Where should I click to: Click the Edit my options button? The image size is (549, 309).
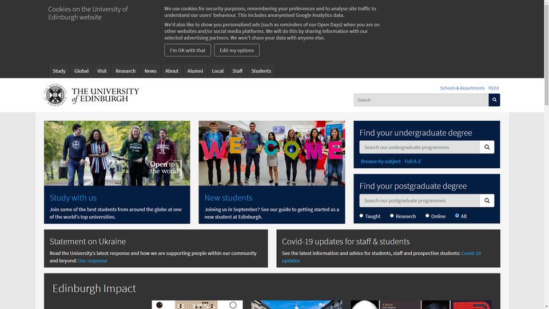pyautogui.click(x=237, y=50)
